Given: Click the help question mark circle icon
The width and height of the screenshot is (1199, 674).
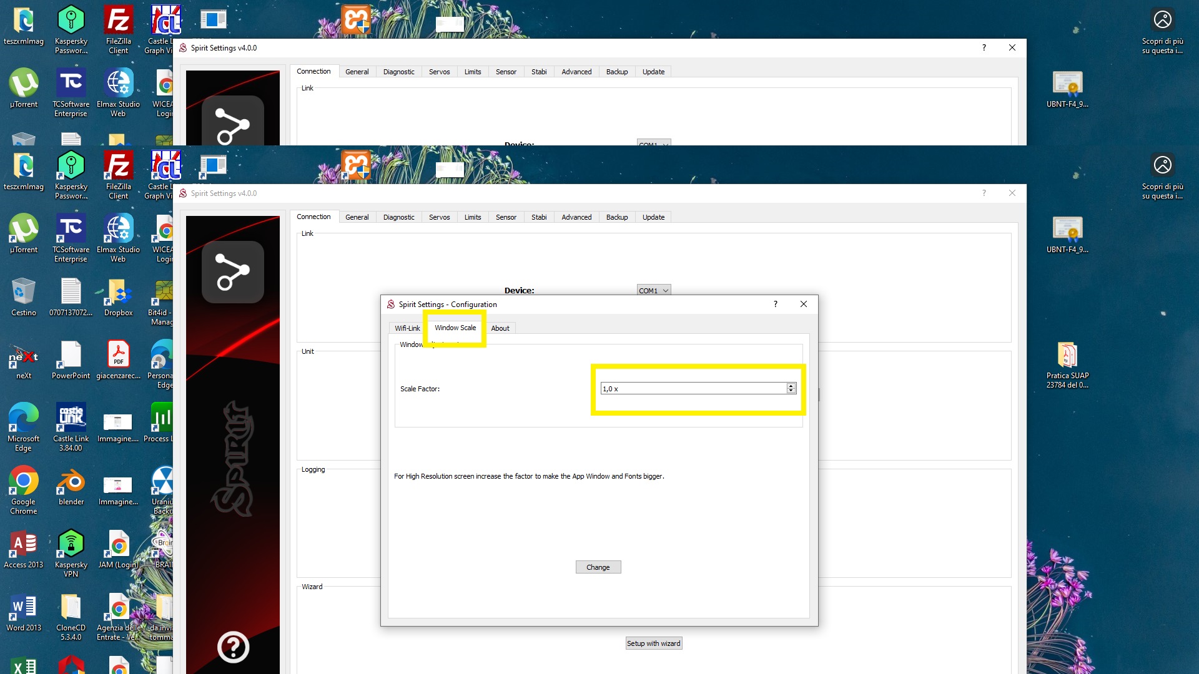Looking at the screenshot, I should (233, 647).
